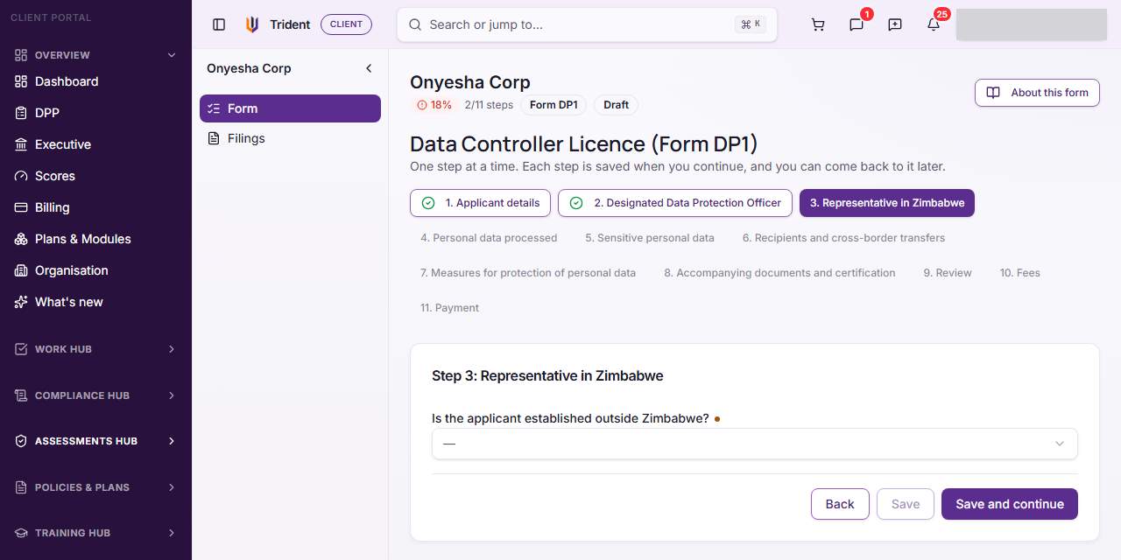Open About this form

tap(1037, 93)
